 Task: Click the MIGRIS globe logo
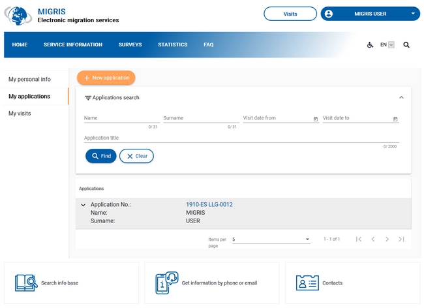(x=18, y=16)
